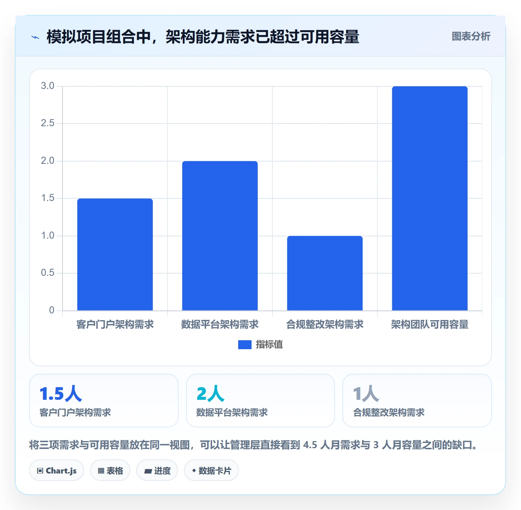The width and height of the screenshot is (521, 510).
Task: Click the lightning bolt icon beside the title
Action: pos(35,37)
